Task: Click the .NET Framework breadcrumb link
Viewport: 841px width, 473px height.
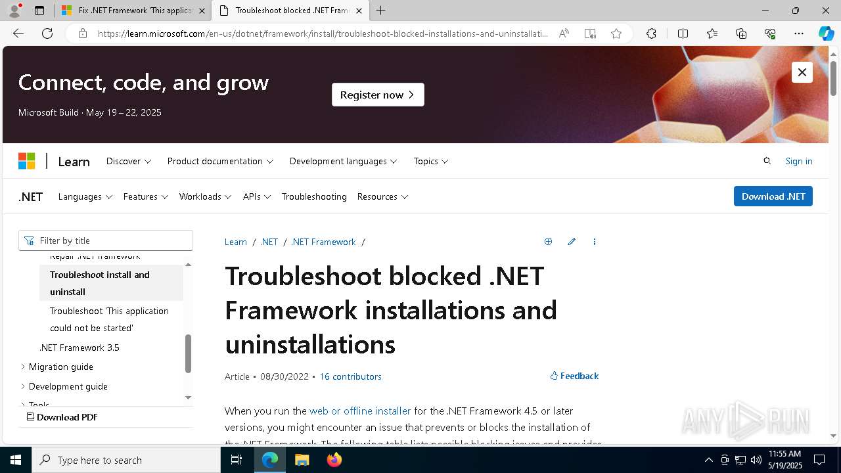Action: click(x=323, y=242)
